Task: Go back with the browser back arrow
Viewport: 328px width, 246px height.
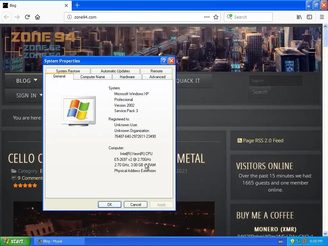Action: pos(6,17)
